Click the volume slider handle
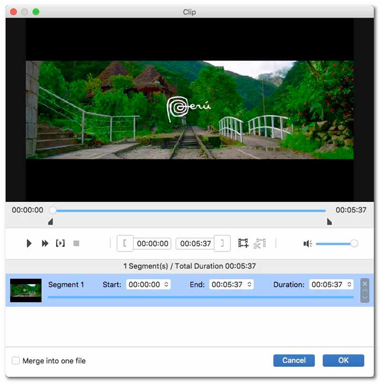 [x=353, y=243]
